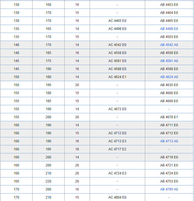Follow the AB 4581 A0 link
The image size is (194, 201).
click(x=169, y=61)
